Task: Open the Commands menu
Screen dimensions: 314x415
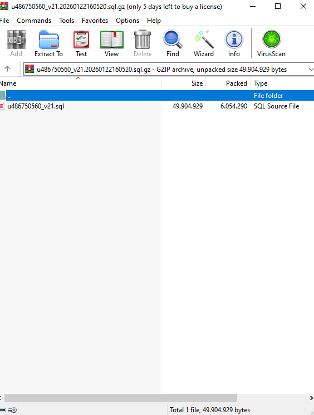Action: [34, 21]
